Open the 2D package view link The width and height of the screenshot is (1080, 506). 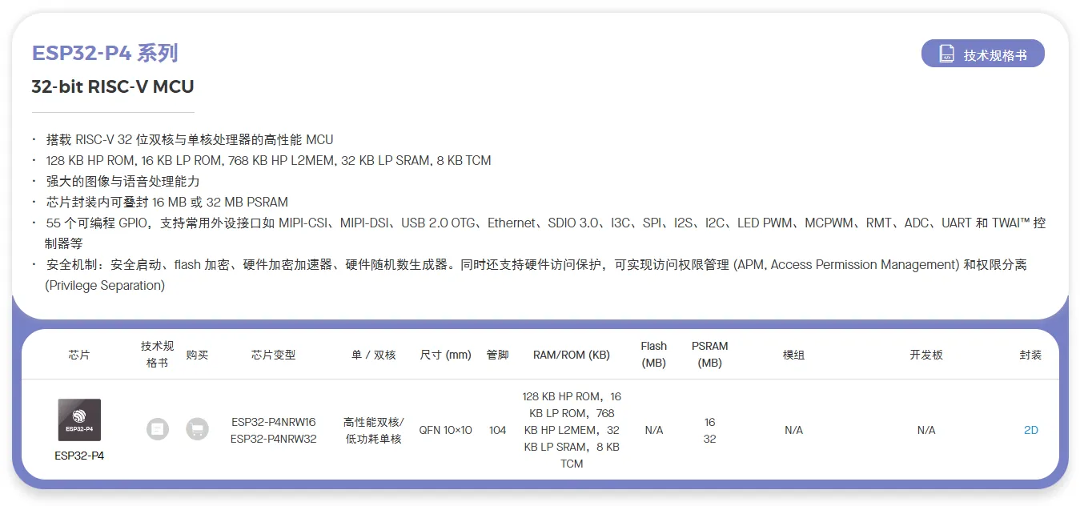tap(1031, 429)
